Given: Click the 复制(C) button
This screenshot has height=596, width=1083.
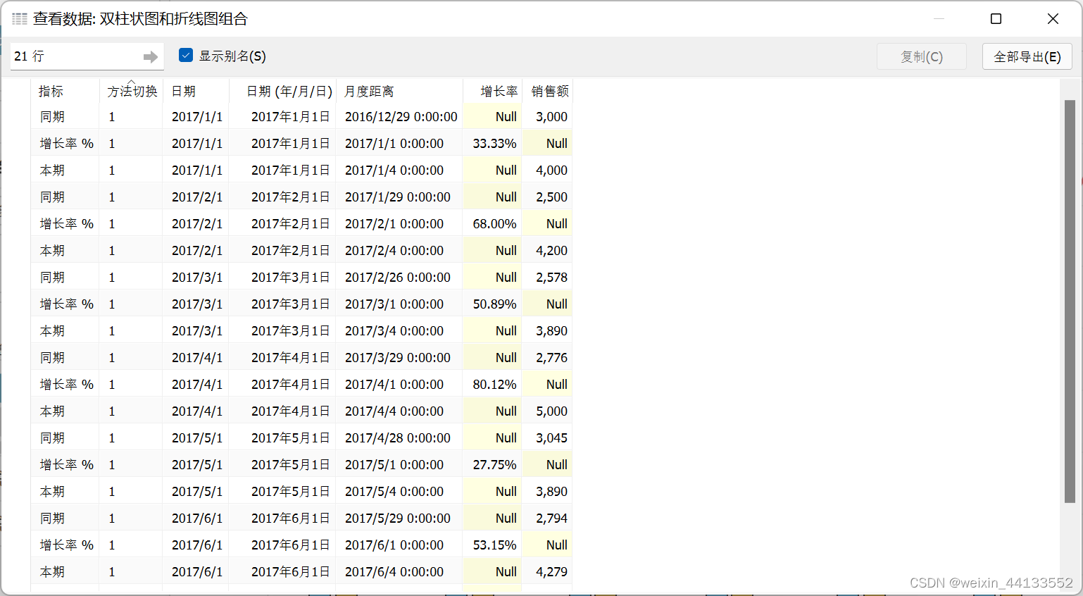Looking at the screenshot, I should (x=921, y=56).
